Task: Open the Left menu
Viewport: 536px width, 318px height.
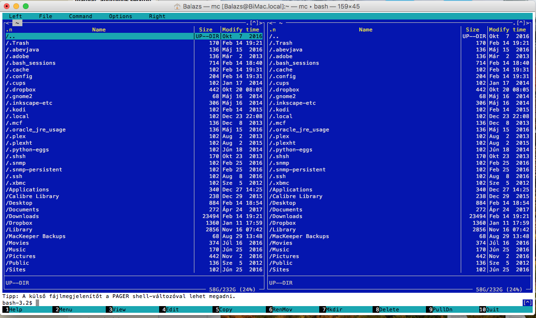Action: [x=15, y=16]
